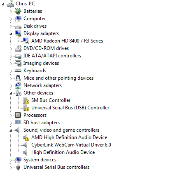Select the SD host adapters label
175x182 pixels.
coord(42,123)
